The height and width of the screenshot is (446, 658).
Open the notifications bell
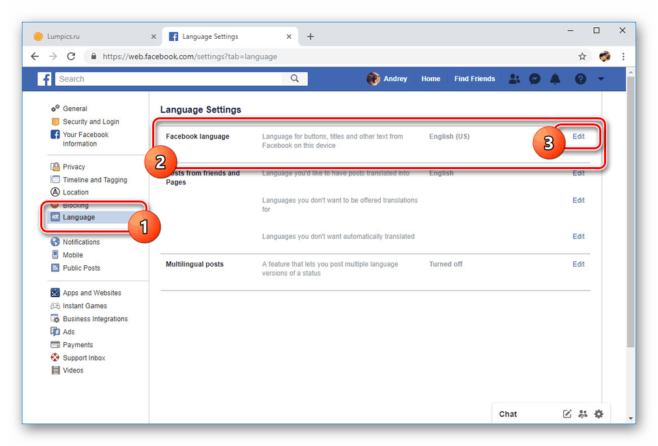click(555, 79)
